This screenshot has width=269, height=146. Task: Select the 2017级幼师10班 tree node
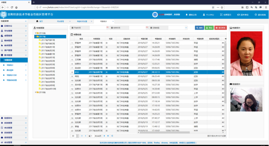[x=49, y=89]
